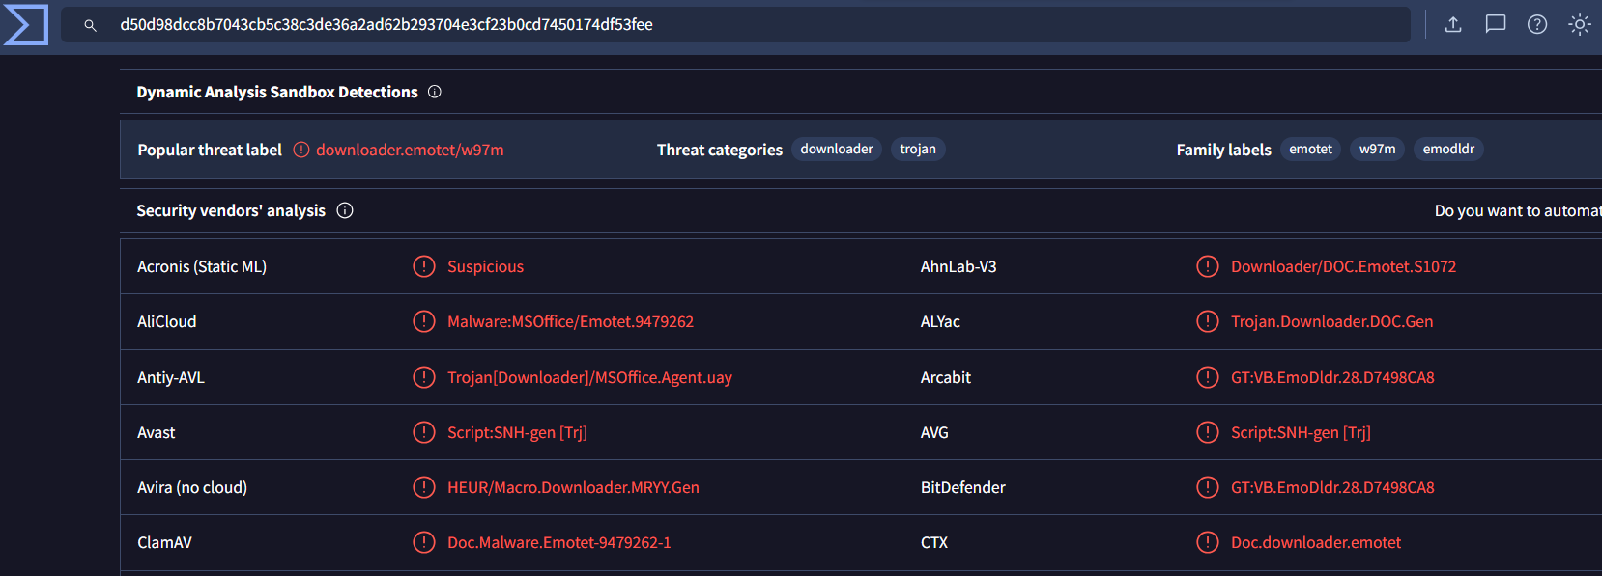Click the CTX vendor name
Viewport: 1602px width, 576px height.
(x=934, y=542)
